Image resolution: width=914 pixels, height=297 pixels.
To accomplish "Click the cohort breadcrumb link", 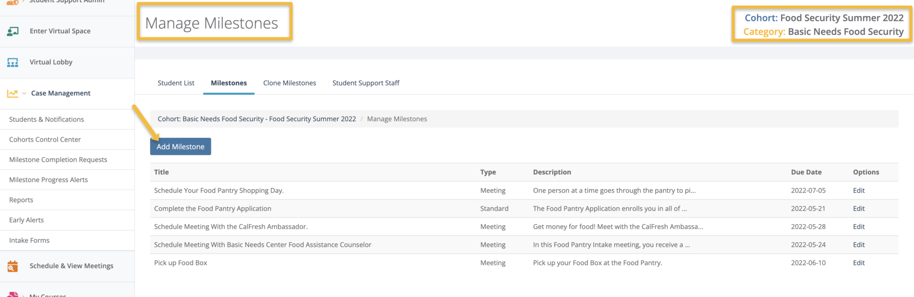I will (x=257, y=119).
